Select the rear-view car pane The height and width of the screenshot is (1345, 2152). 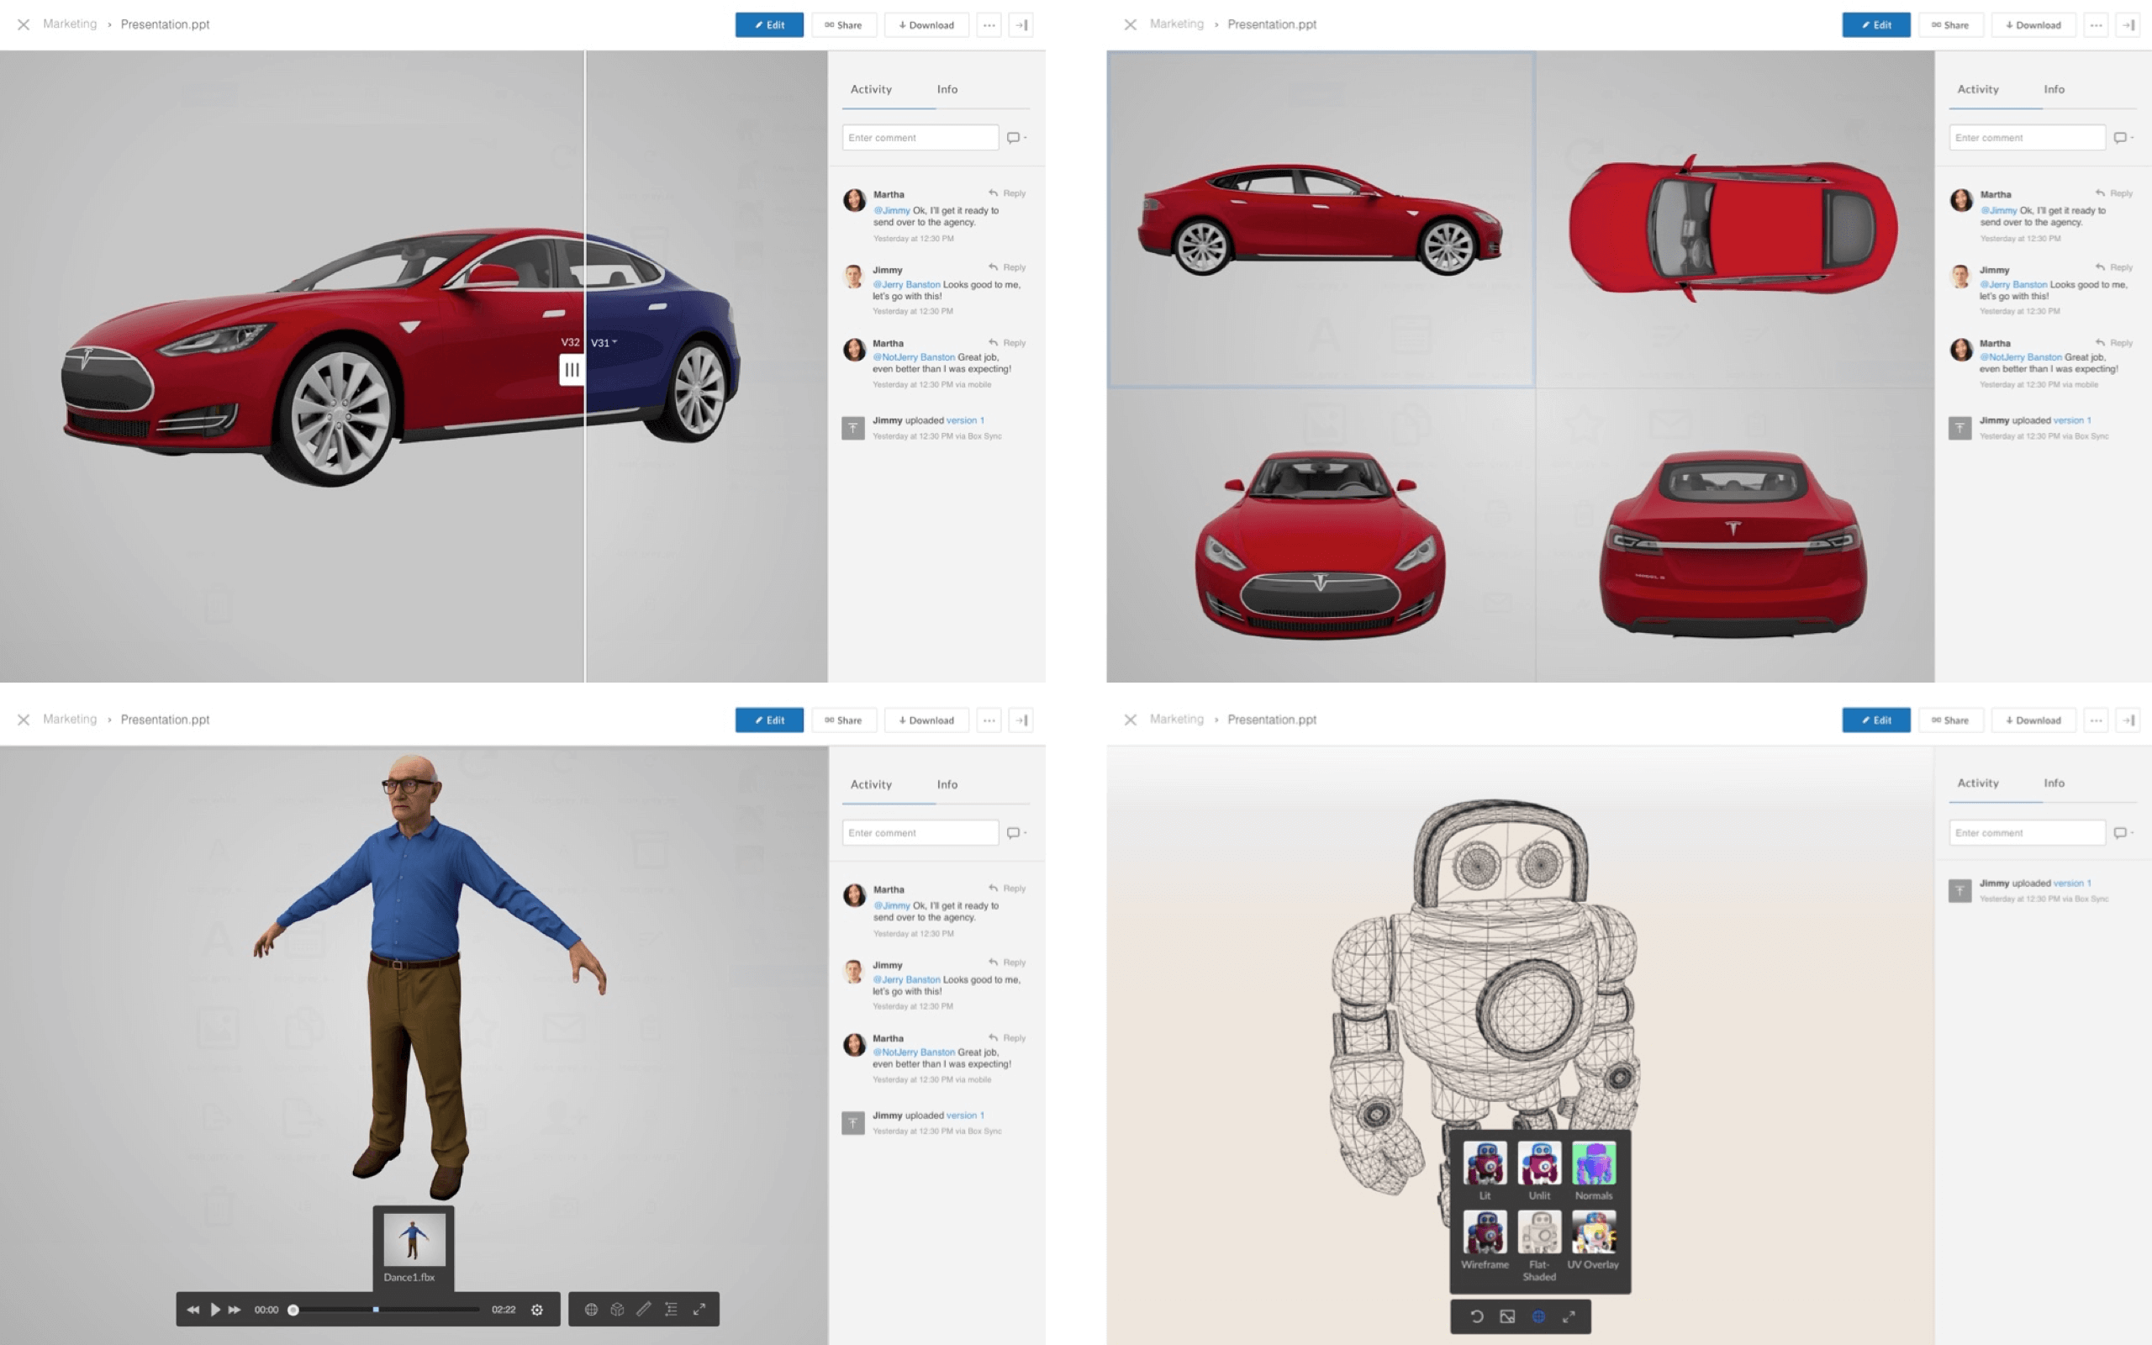[x=1735, y=535]
